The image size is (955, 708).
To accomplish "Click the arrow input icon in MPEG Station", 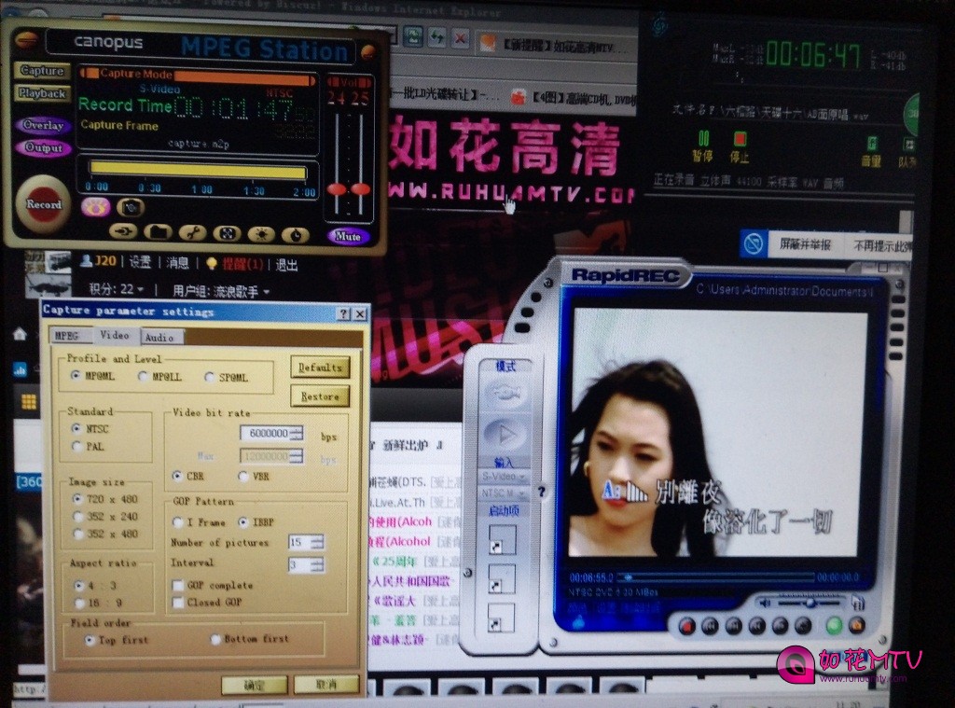I will click(123, 231).
